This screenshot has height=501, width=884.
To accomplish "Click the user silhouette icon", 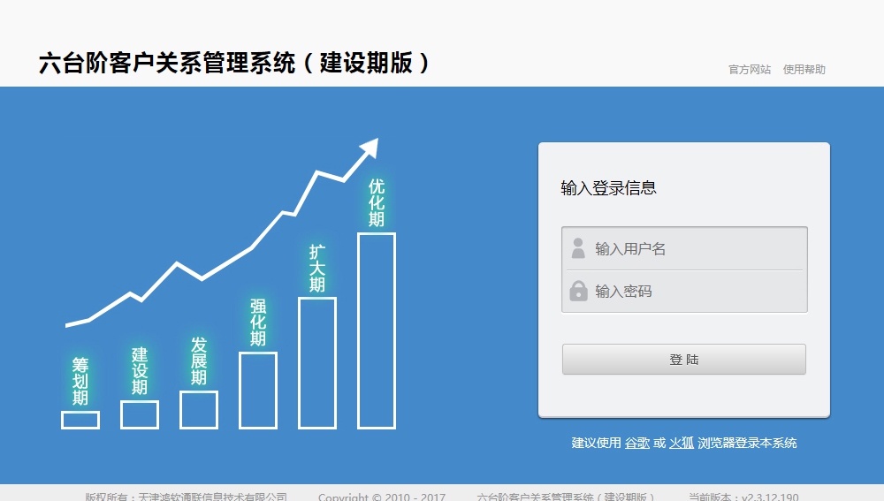I will point(578,248).
